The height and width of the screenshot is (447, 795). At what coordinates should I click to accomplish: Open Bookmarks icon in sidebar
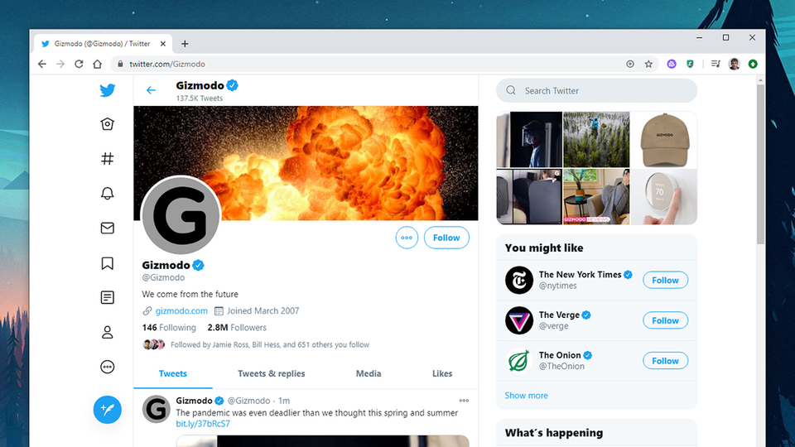[107, 263]
